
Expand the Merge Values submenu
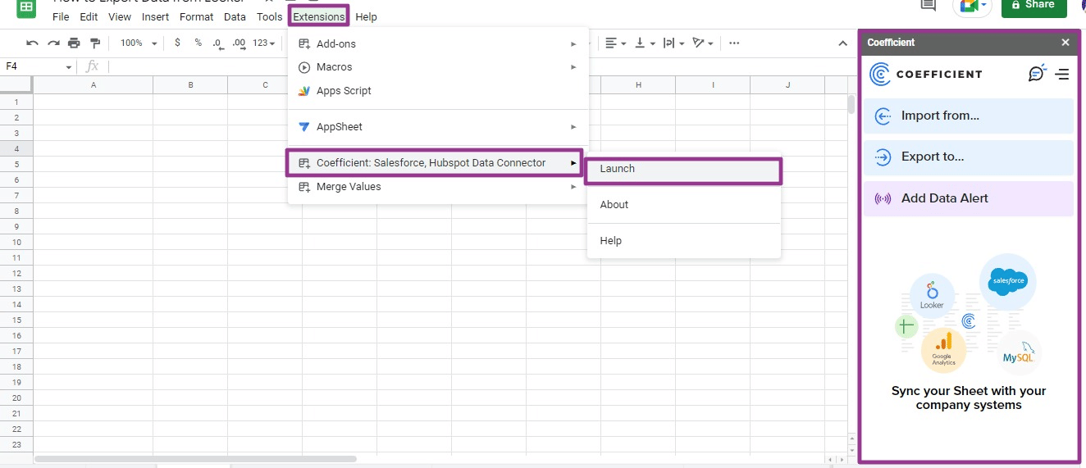coord(438,187)
